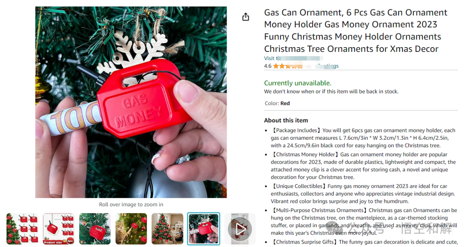This screenshot has height=247, width=467.
Task: Click the product title heading
Action: tap(355, 30)
